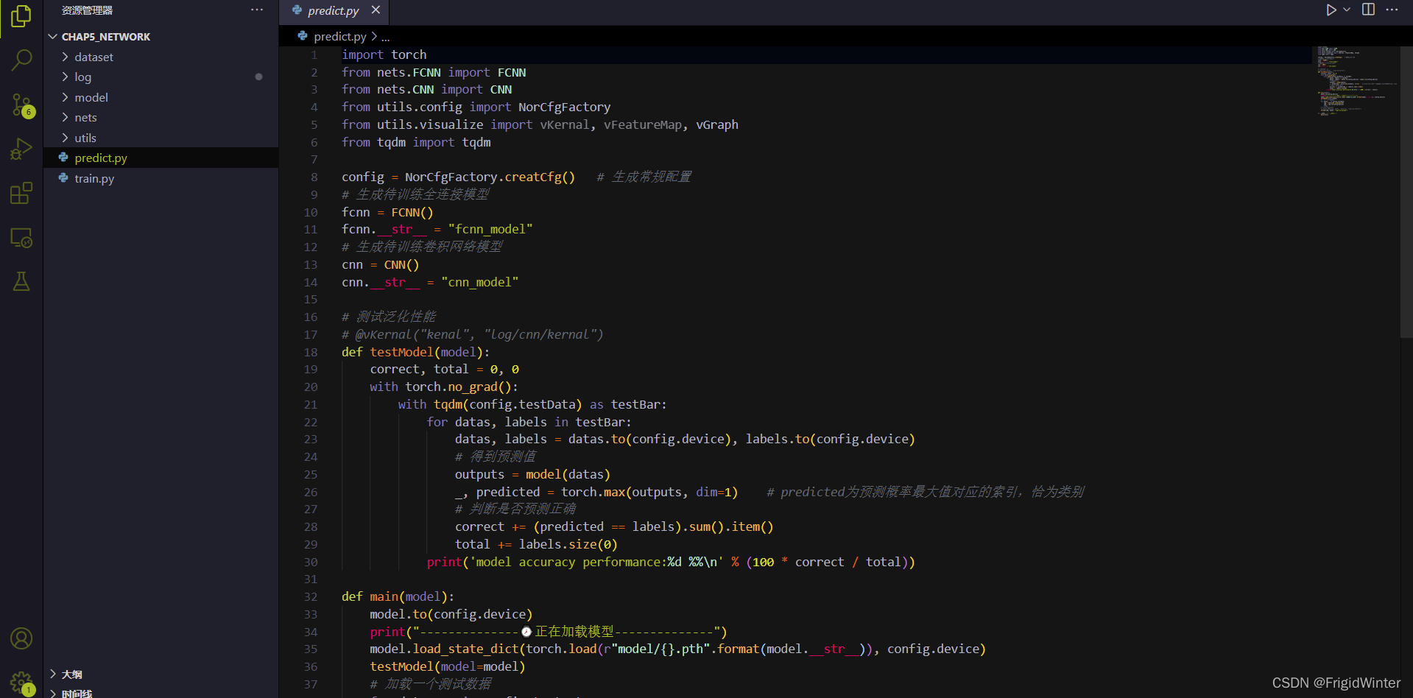Image resolution: width=1413 pixels, height=698 pixels.
Task: Click the "cnn_model" string on line 14
Action: click(x=479, y=282)
